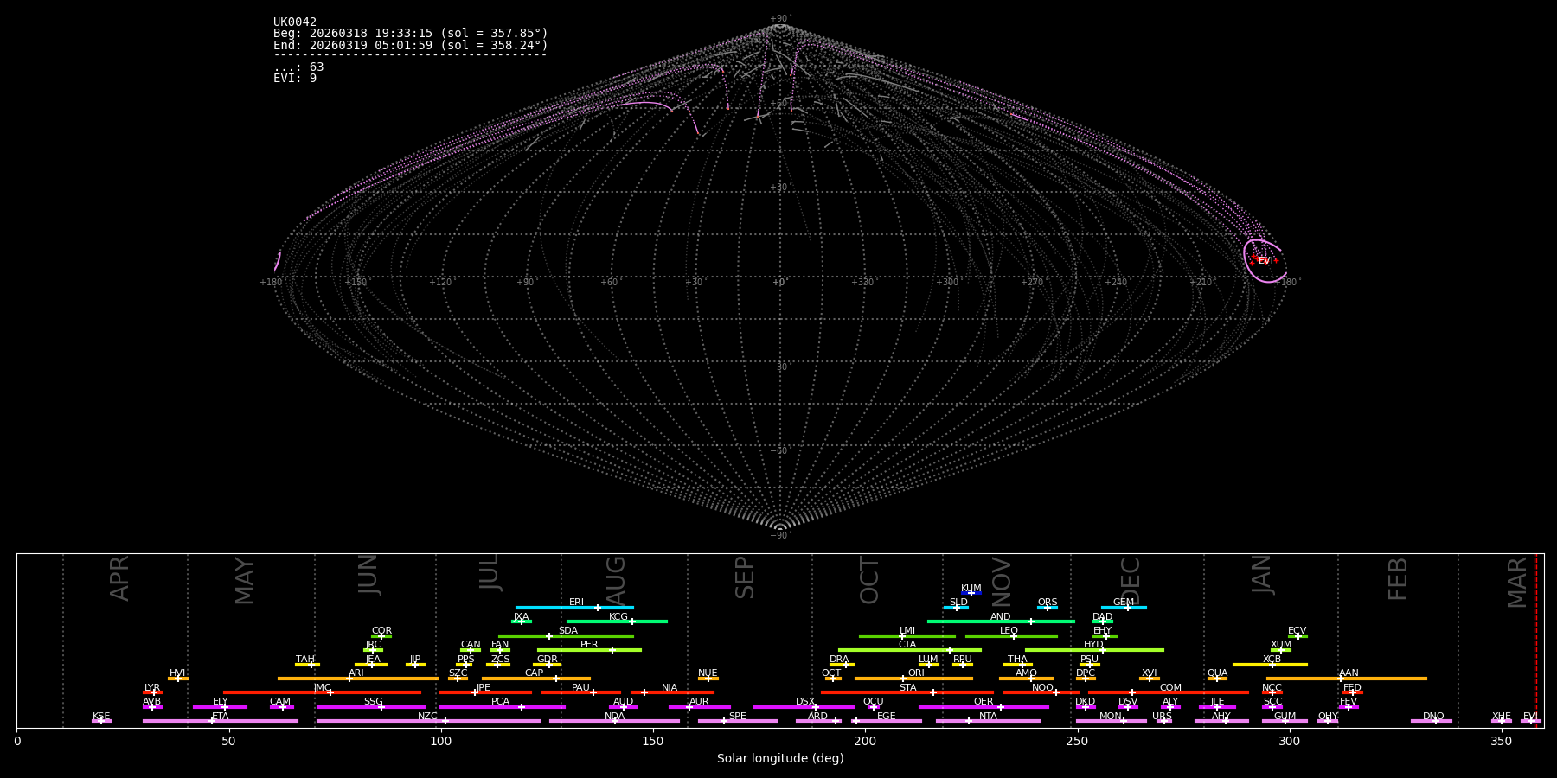Click the PER shower label
1557x778 pixels.
click(x=589, y=645)
